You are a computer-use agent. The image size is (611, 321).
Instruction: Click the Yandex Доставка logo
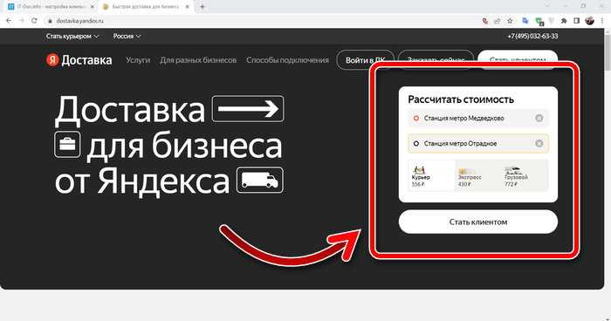[79, 60]
